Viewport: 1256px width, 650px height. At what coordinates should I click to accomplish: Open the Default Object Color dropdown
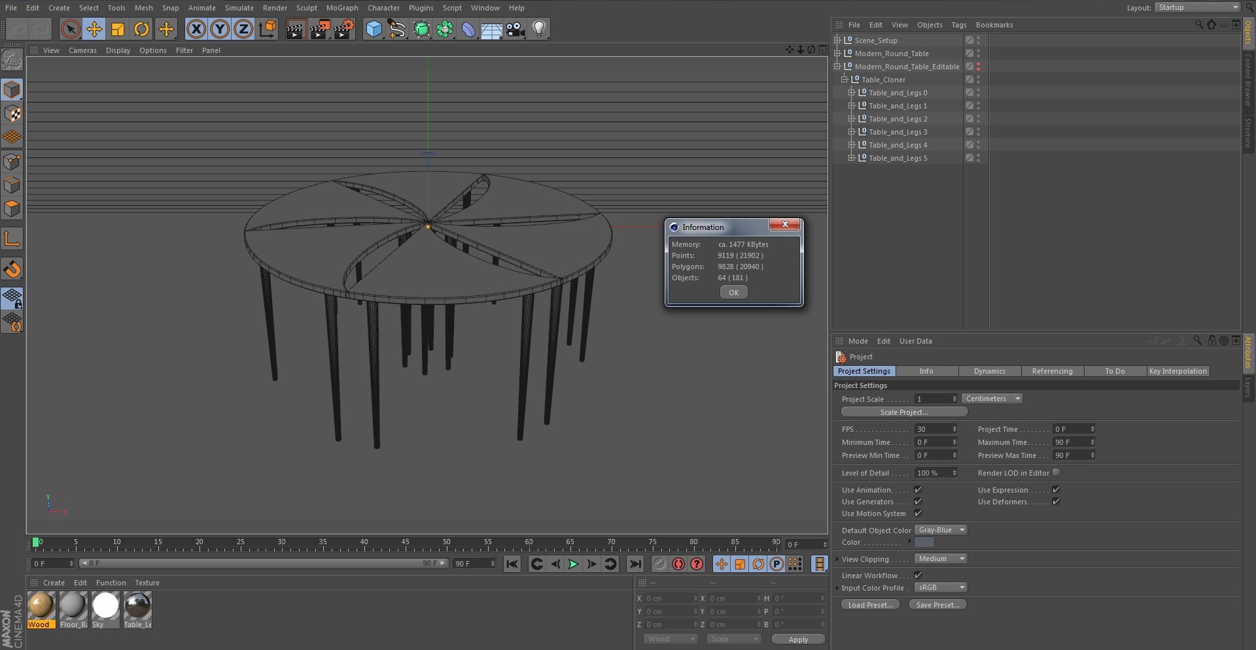pos(941,530)
